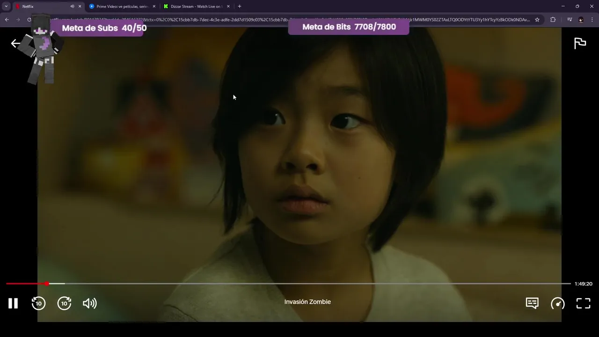
Task: Open the Chrome profile avatar menu
Action: point(581,20)
